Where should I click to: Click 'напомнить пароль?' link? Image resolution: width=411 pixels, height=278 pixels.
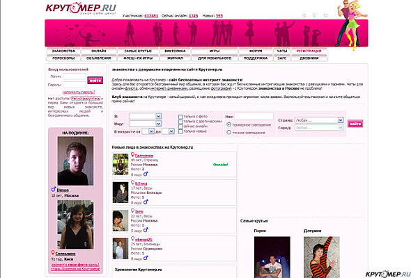pos(79,92)
